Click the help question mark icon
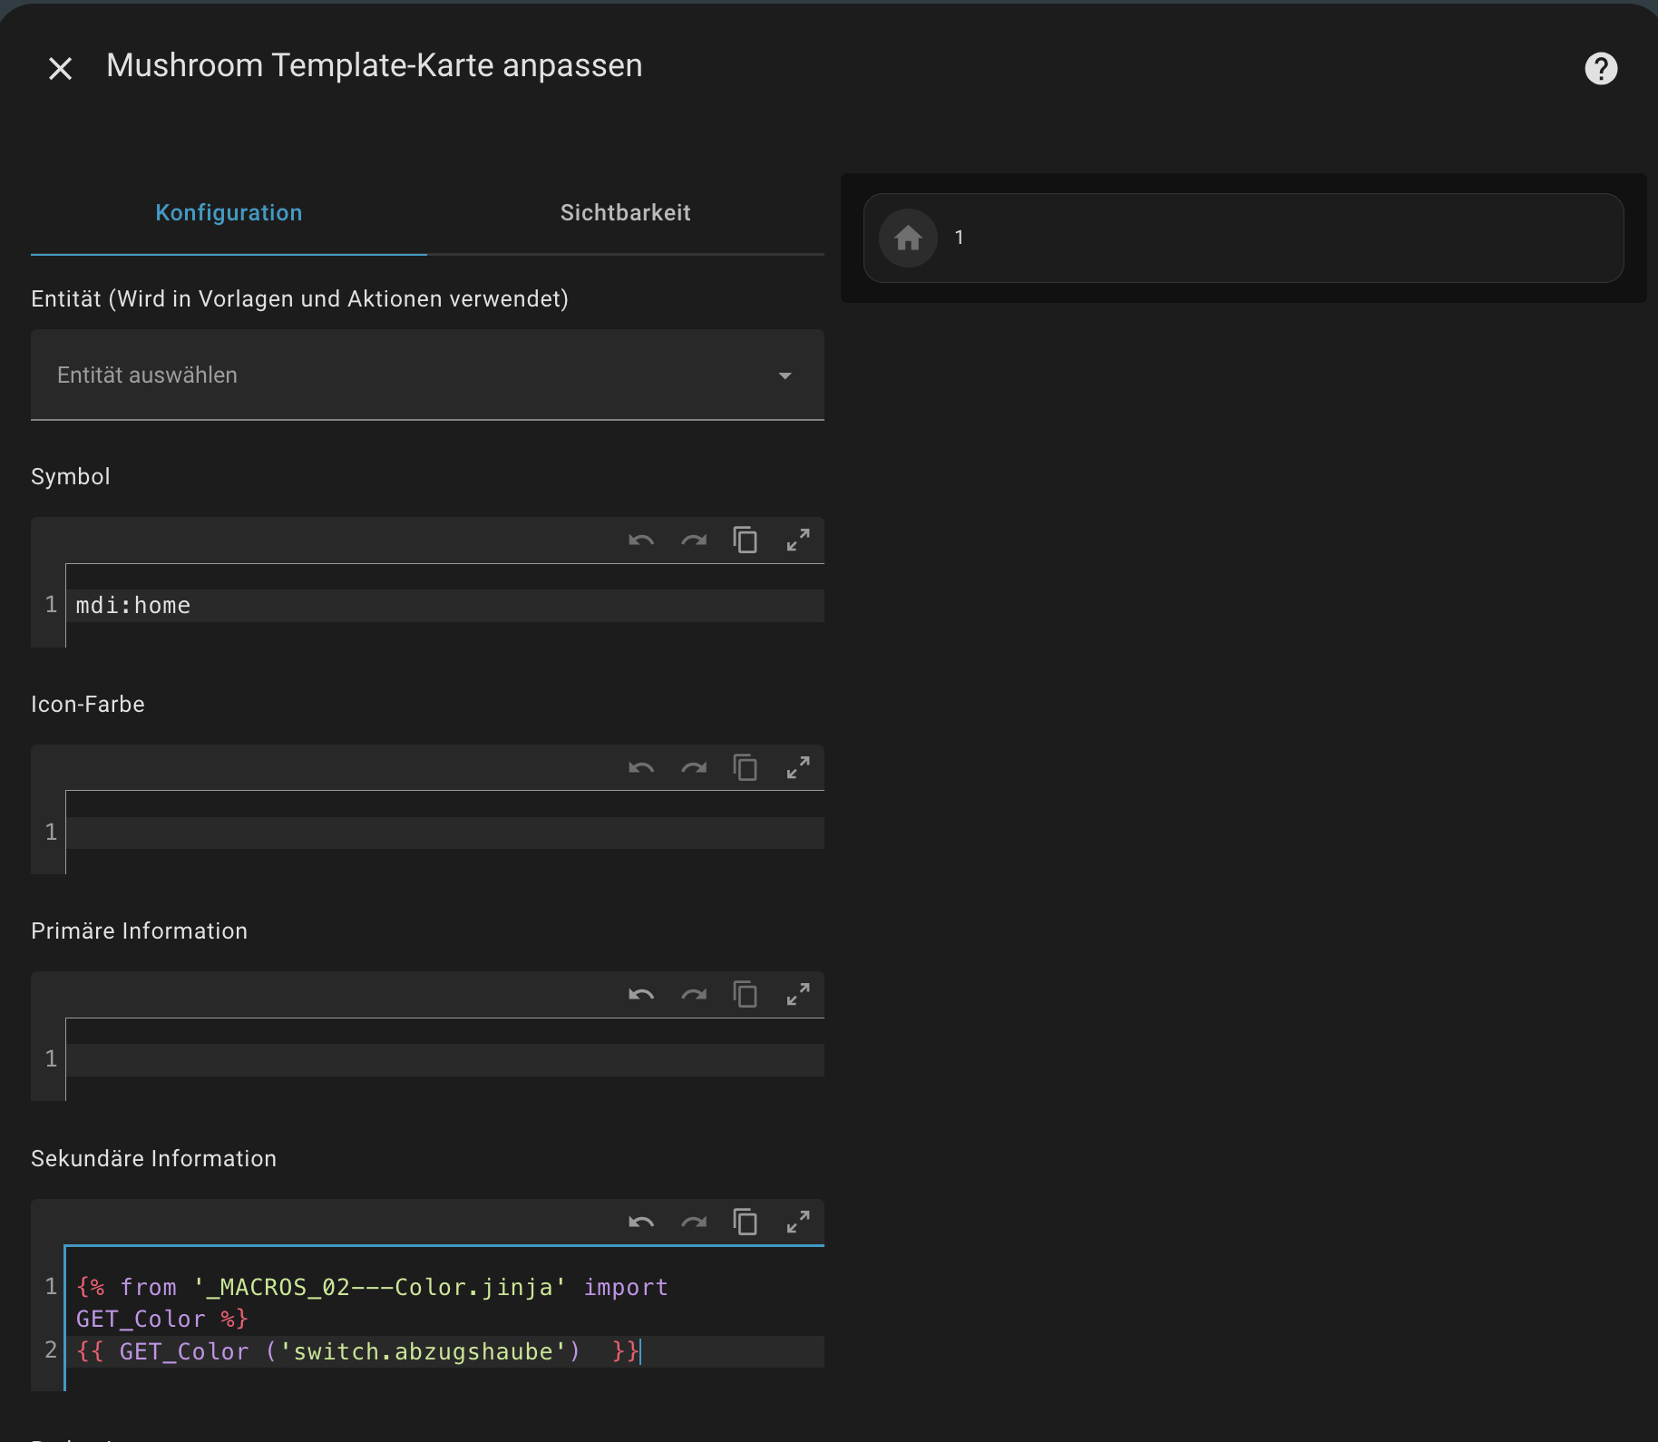Screen dimensions: 1658x1442 click(x=1601, y=68)
